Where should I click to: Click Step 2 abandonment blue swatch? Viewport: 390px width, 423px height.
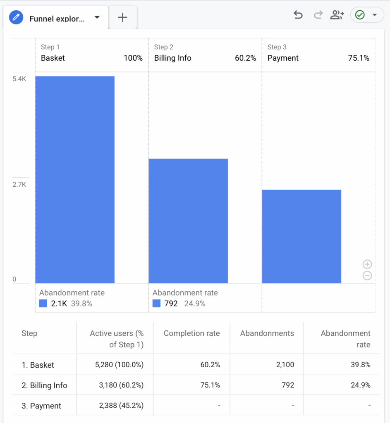tap(157, 304)
